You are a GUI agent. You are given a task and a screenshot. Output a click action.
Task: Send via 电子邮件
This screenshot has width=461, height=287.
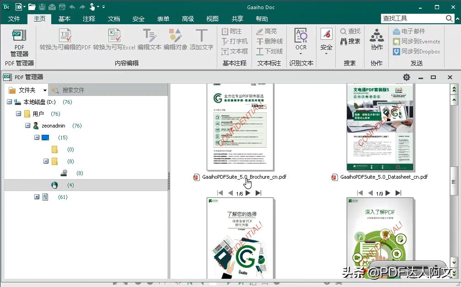click(409, 31)
